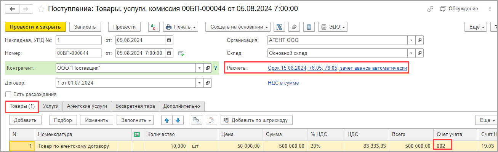Expand Контрагент dropdown list
This screenshot has width=498, height=152.
(200, 68)
